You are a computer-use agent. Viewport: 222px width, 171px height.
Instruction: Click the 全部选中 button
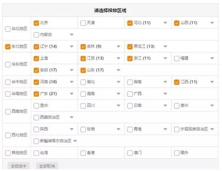click(19, 166)
